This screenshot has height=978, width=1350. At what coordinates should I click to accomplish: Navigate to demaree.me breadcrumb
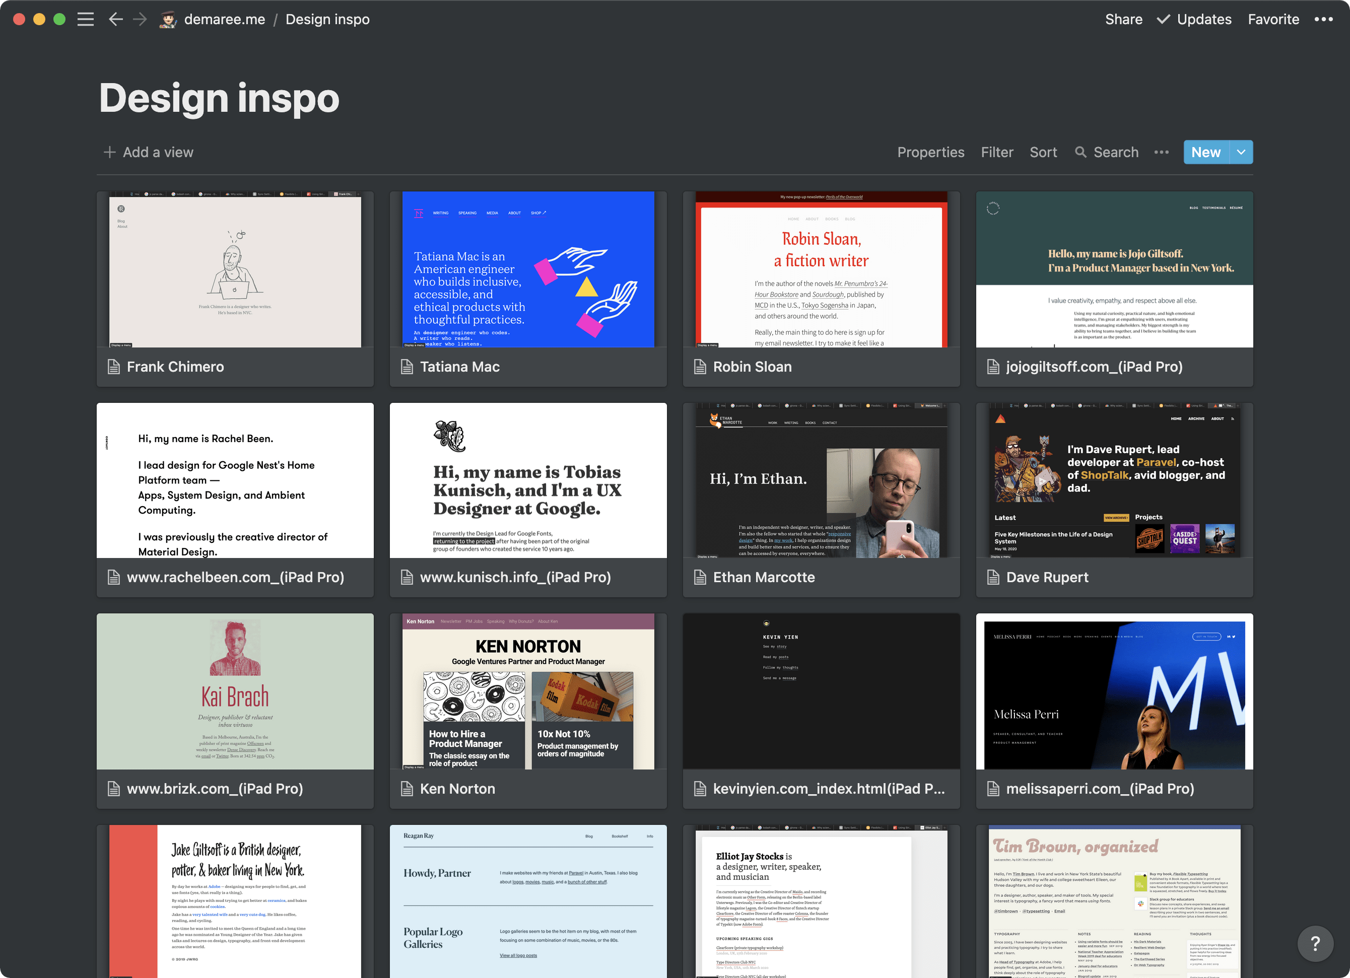(224, 19)
